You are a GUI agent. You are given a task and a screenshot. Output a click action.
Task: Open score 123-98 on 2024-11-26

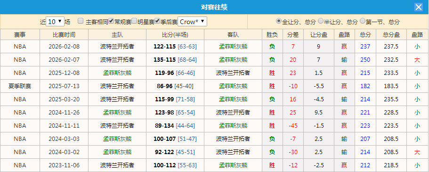pos(164,112)
